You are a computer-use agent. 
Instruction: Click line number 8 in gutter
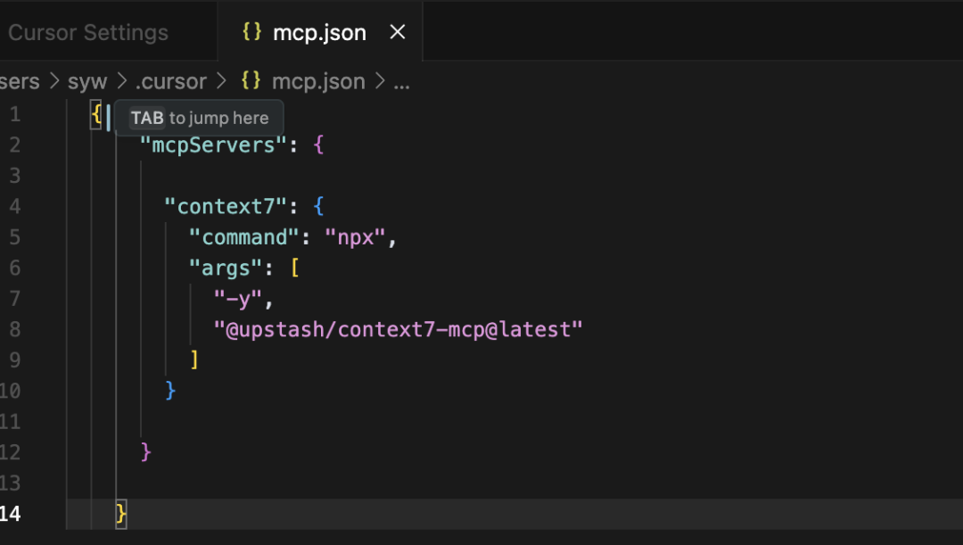15,329
